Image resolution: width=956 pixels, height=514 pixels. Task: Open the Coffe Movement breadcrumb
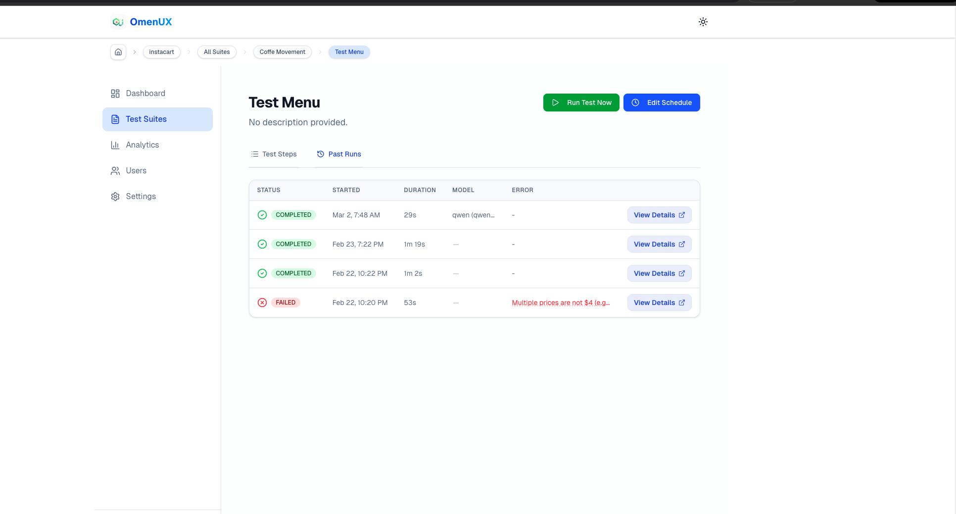pos(282,52)
